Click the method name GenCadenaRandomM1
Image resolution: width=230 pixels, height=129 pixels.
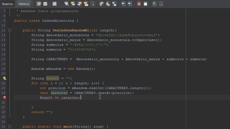(x=71, y=30)
